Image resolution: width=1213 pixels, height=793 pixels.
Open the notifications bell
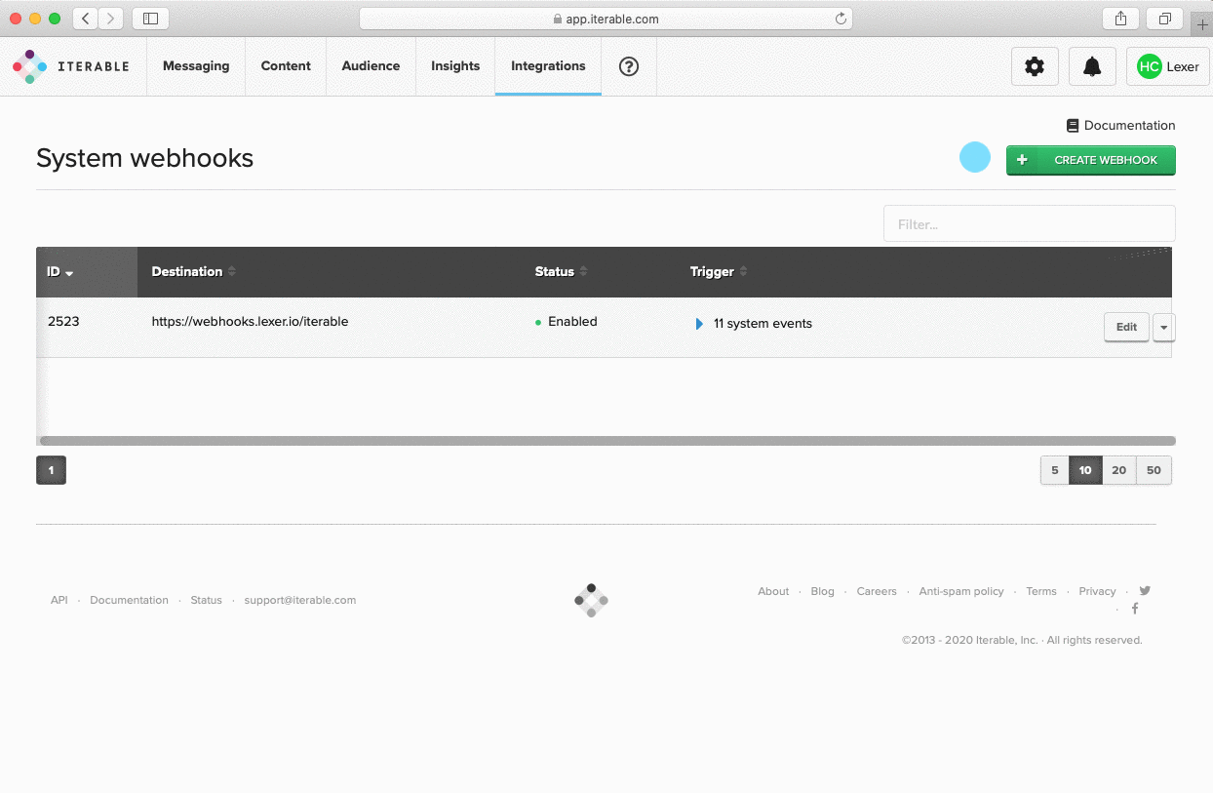[1093, 66]
